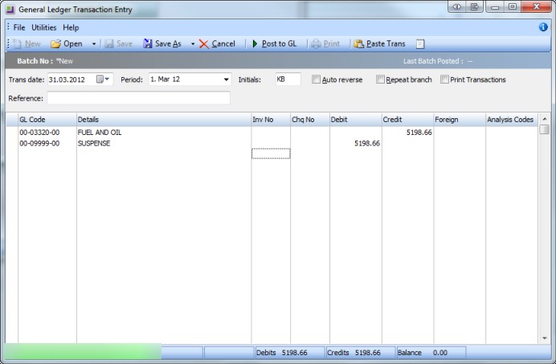Click the green Post to GL arrow
This screenshot has height=364, width=556.
[x=255, y=43]
